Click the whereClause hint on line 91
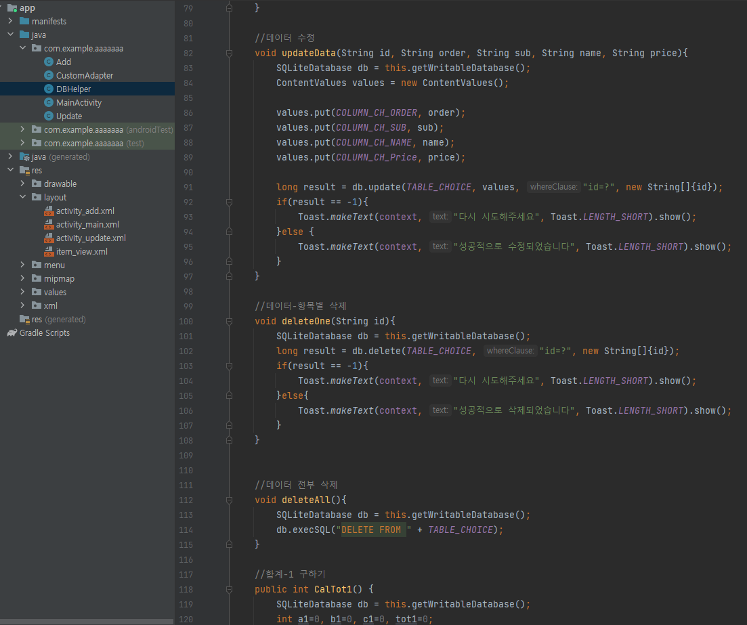Image resolution: width=747 pixels, height=625 pixels. point(553,187)
